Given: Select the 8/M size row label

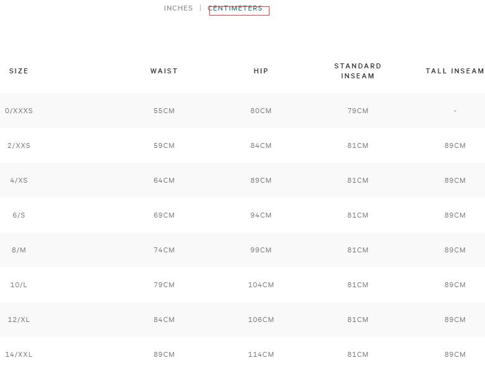Looking at the screenshot, I should tap(19, 250).
